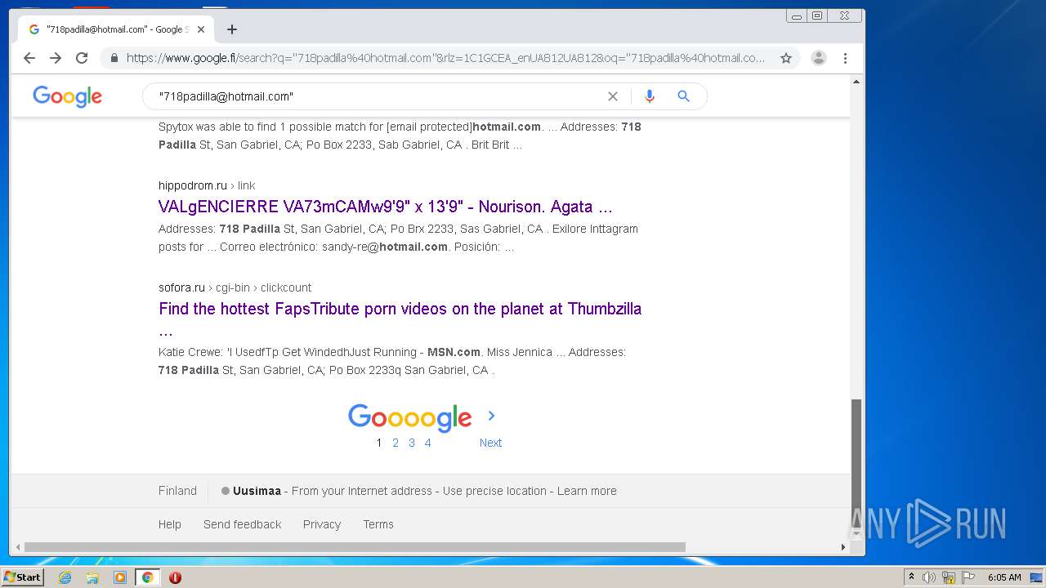Go to Google homepage via logo

tap(68, 96)
